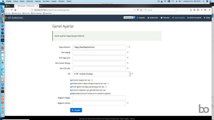Log out with Çıkış link

[x=207, y=18]
